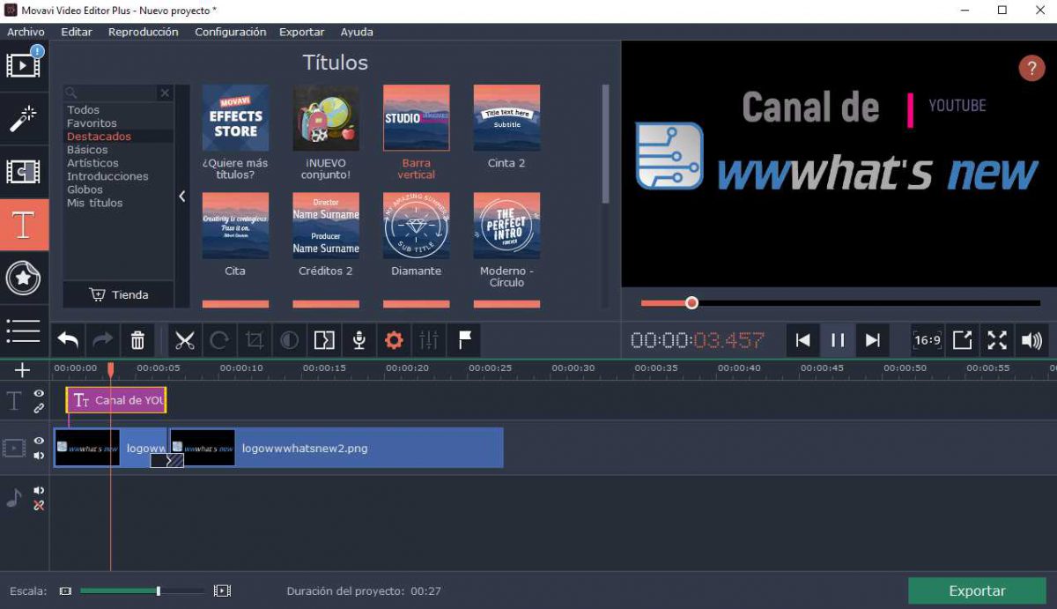
Task: Open the Configuración menu
Action: (230, 32)
